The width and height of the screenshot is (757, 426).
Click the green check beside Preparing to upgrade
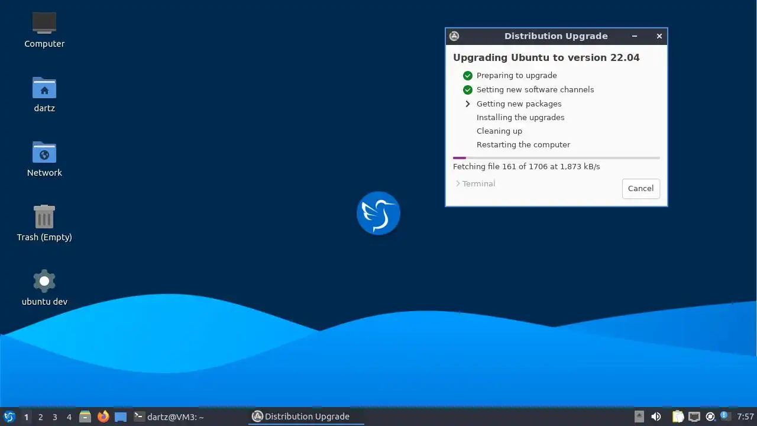tap(468, 76)
